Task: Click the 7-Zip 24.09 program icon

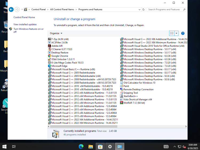Action: (x=50, y=39)
